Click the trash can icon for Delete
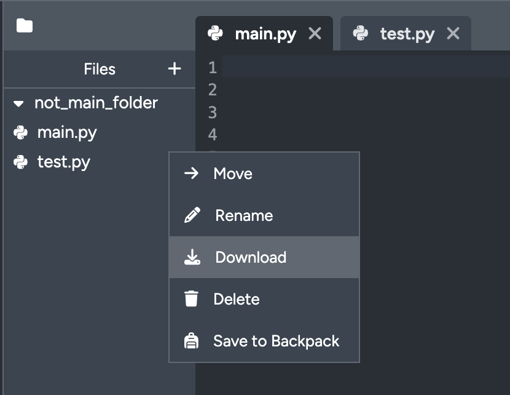 (x=192, y=299)
